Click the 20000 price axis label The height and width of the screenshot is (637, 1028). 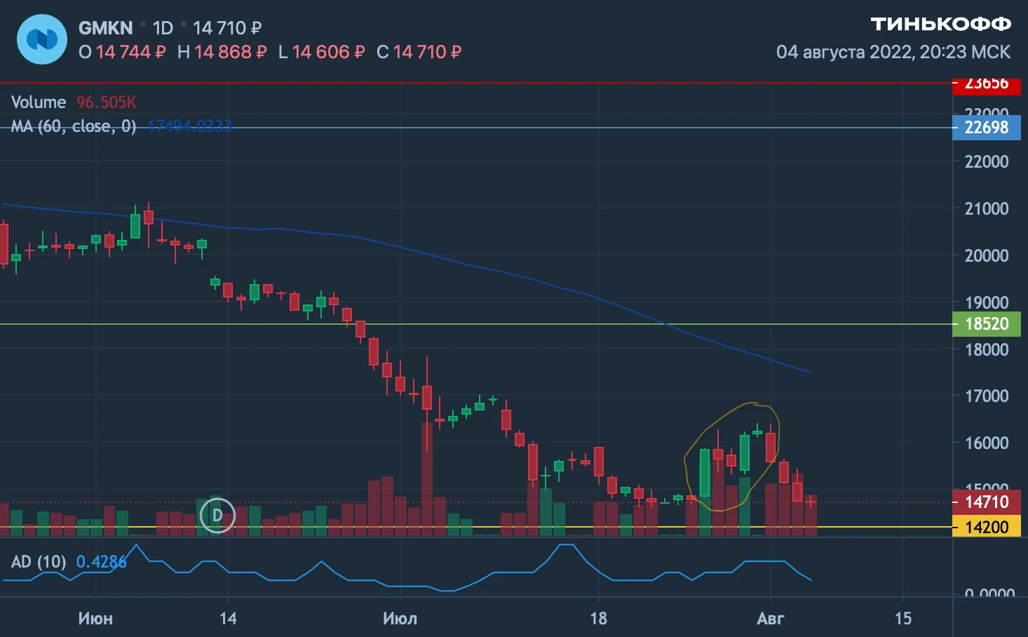pyautogui.click(x=987, y=255)
